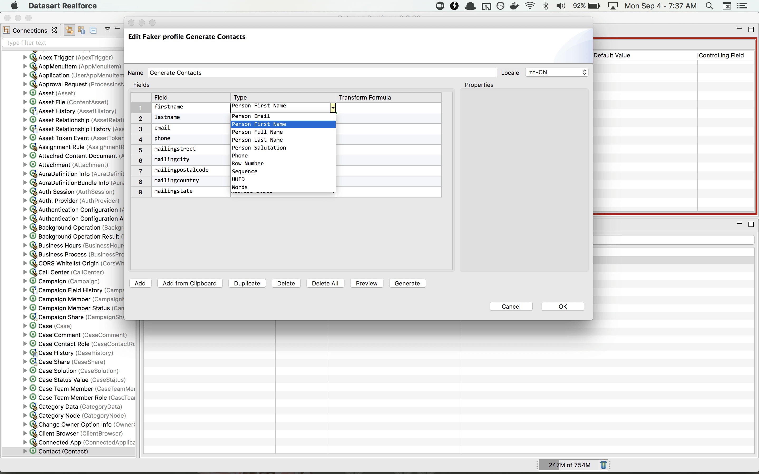759x474 pixels.
Task: Click the Docker whale menu bar icon
Action: [514, 6]
